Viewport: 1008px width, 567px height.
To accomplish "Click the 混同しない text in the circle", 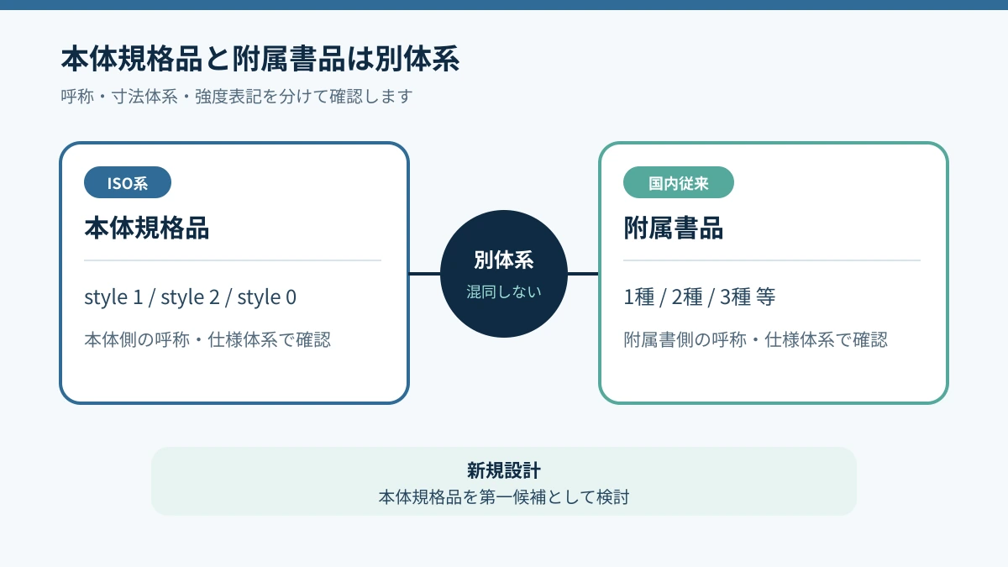I will point(504,291).
